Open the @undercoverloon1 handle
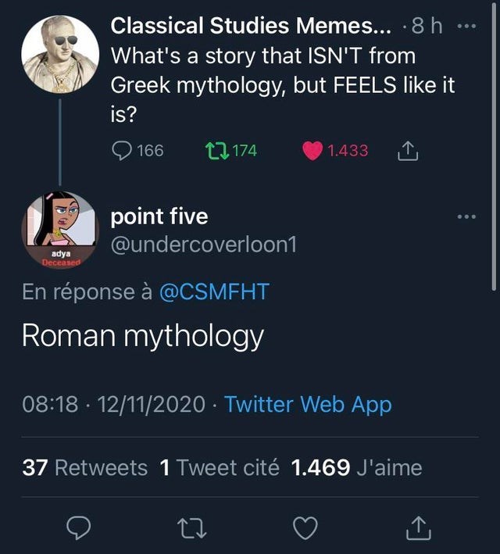Screen dimensions: 500x554 pyautogui.click(x=205, y=245)
